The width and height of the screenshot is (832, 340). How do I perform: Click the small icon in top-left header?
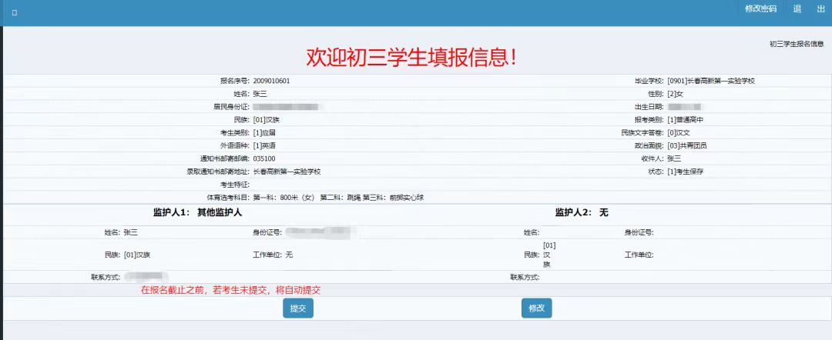[15, 13]
